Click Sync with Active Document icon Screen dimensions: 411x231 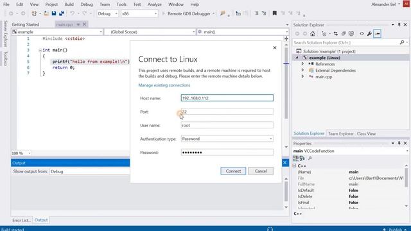(336, 33)
